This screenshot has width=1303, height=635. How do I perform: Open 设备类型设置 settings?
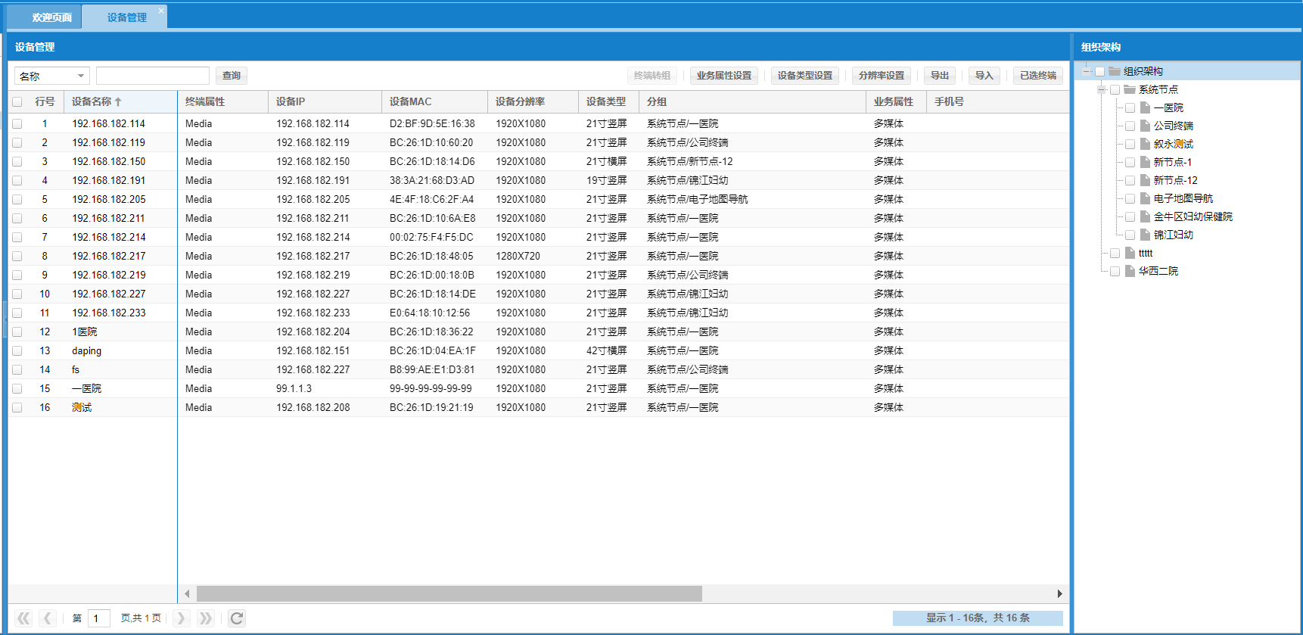coord(805,76)
